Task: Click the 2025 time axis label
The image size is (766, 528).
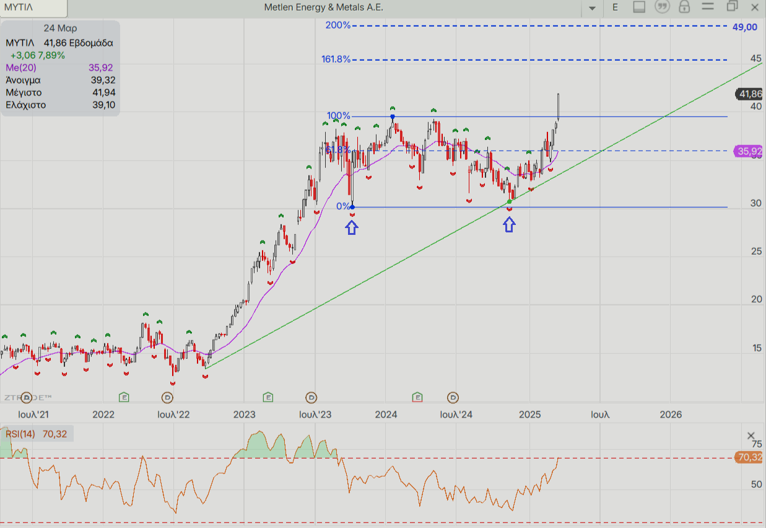Action: tap(529, 415)
